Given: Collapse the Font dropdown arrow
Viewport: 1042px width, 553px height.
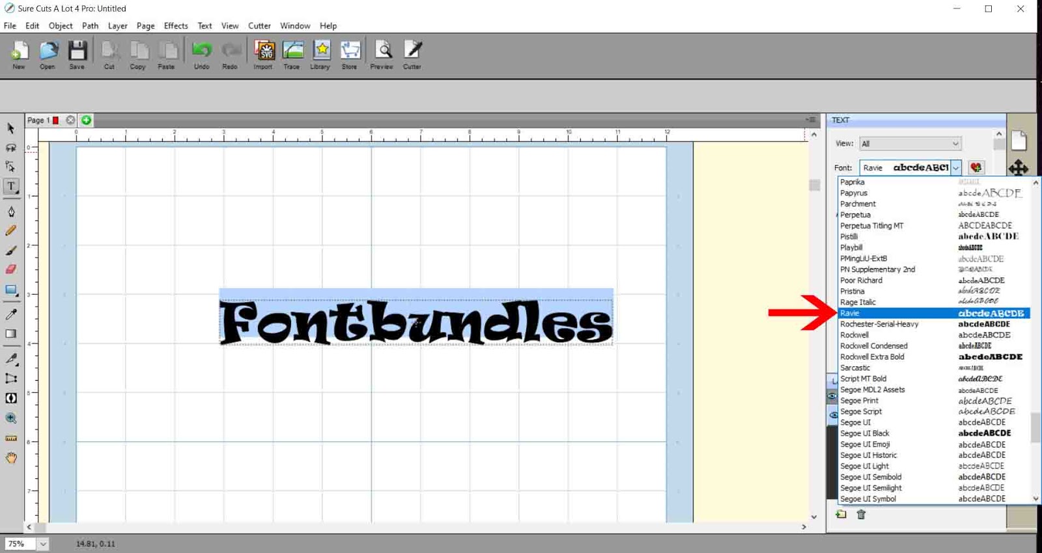Looking at the screenshot, I should 955,168.
